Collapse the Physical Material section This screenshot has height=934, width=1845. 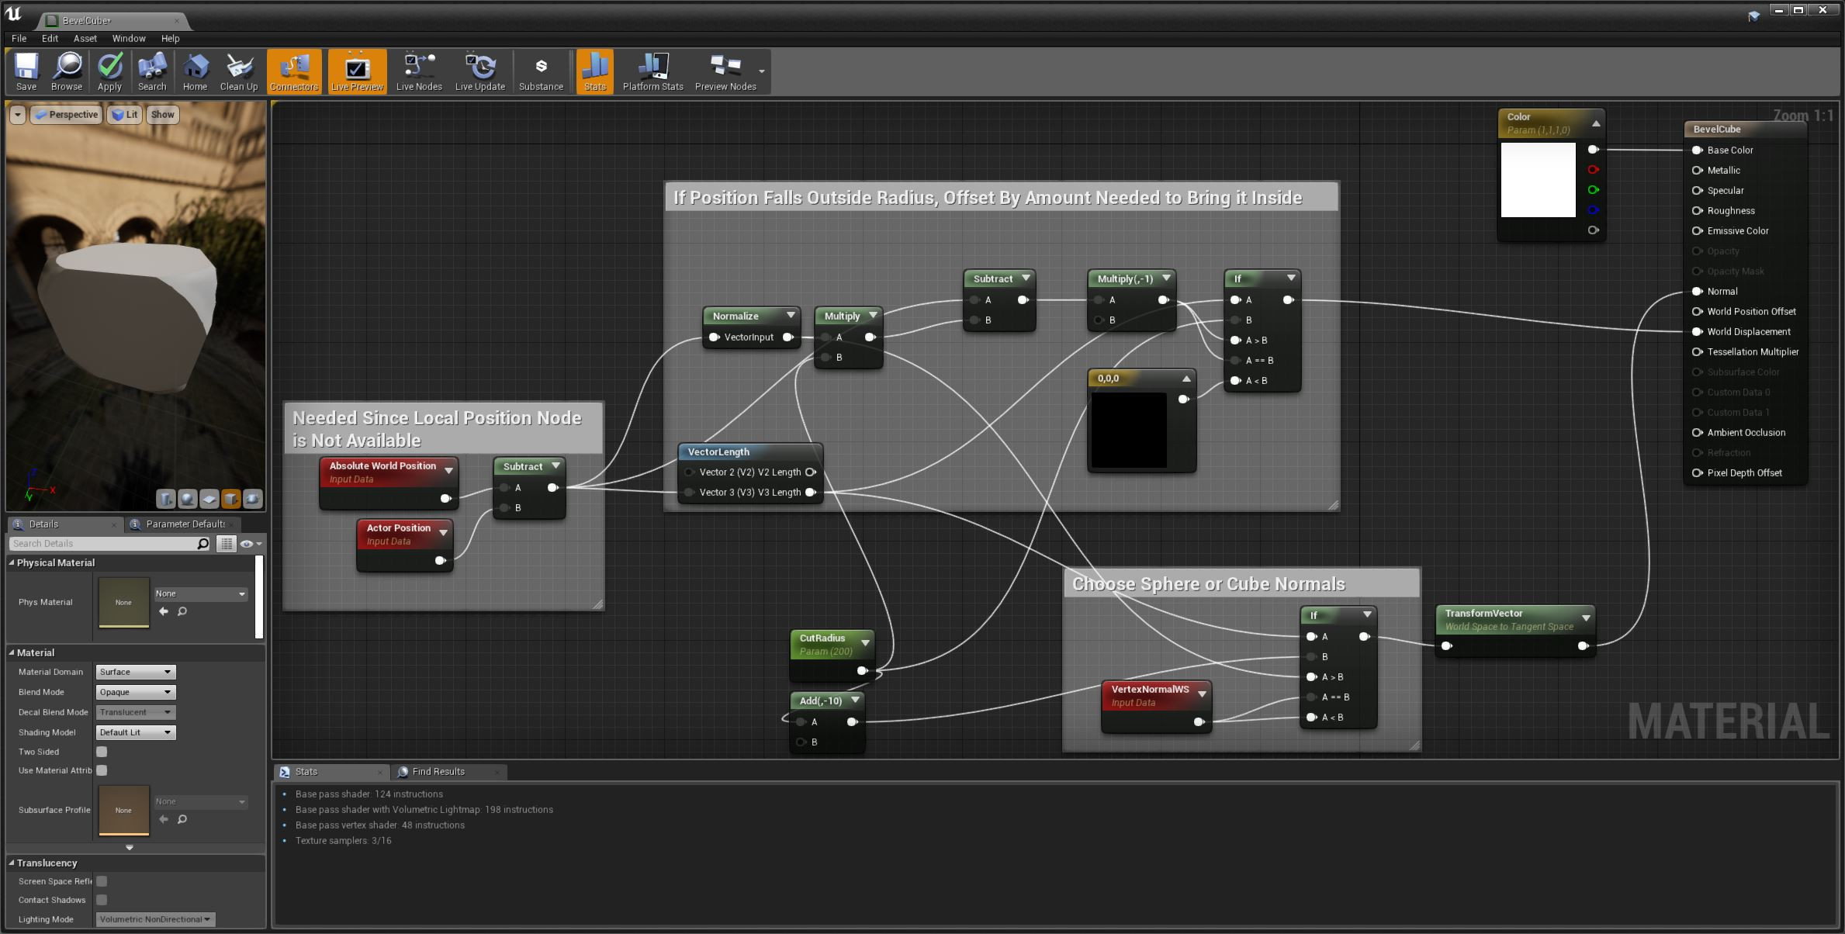click(12, 562)
